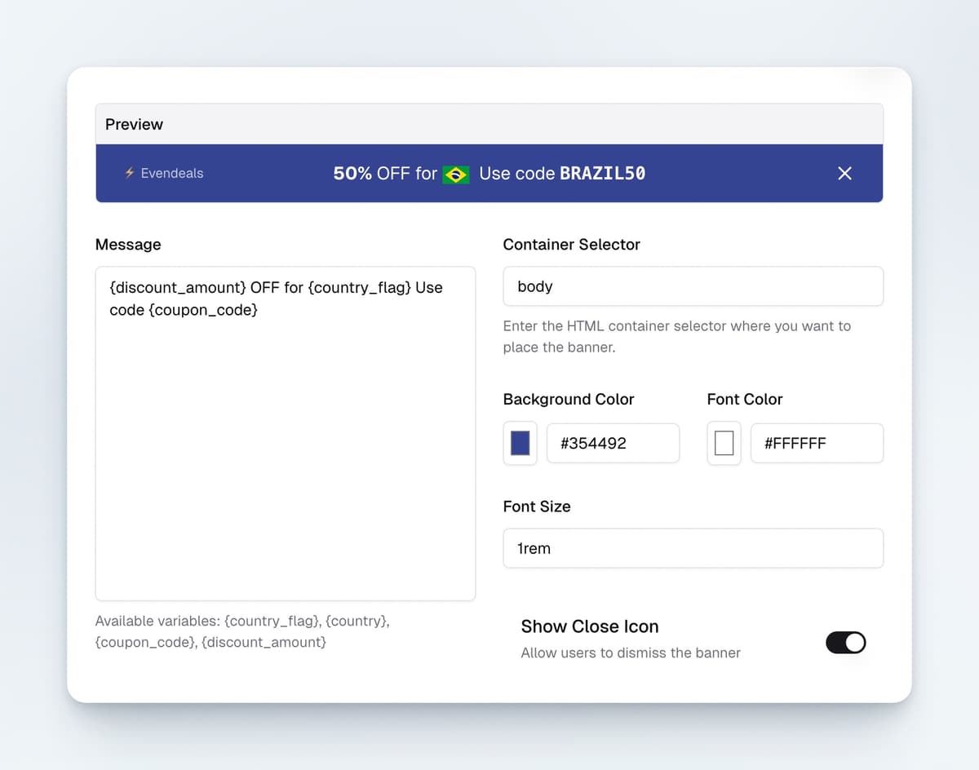This screenshot has width=979, height=770.
Task: Click the Brazil flag in the banner preview
Action: point(456,175)
